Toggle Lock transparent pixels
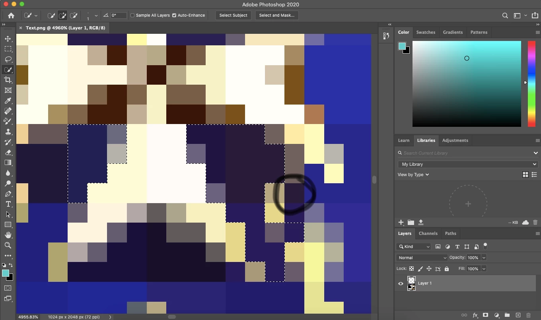The height and width of the screenshot is (320, 541). 411,269
